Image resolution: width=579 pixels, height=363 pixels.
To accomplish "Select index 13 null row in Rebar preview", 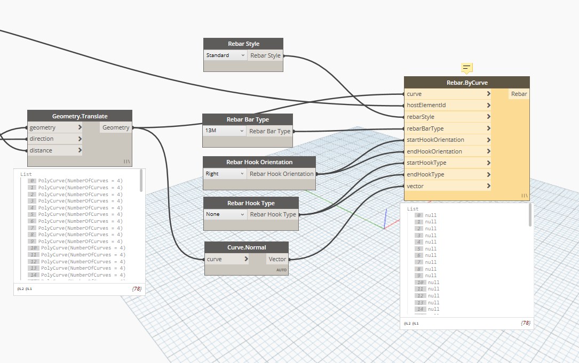I will point(427,303).
